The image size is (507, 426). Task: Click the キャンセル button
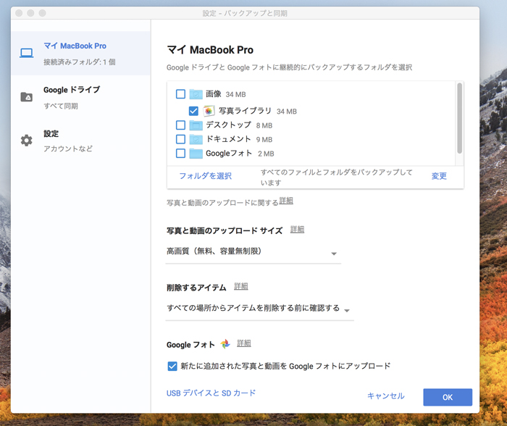pyautogui.click(x=386, y=396)
